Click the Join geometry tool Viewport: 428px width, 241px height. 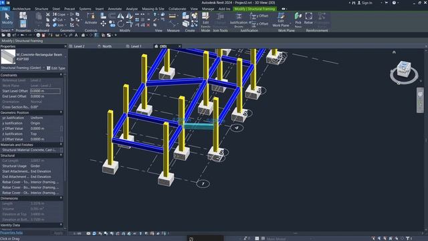(x=58, y=25)
